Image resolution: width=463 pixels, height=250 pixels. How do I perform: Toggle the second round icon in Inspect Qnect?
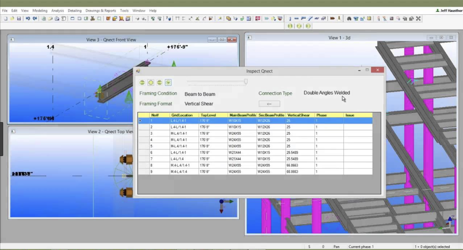151,83
